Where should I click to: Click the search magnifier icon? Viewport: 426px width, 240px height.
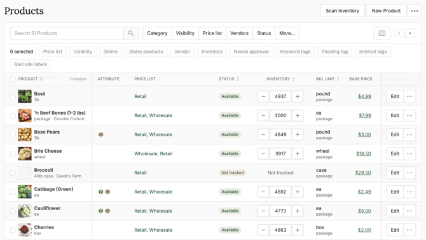pos(131,33)
